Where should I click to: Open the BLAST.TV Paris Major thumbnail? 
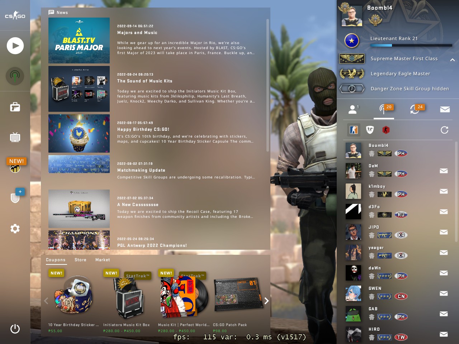pos(79,40)
